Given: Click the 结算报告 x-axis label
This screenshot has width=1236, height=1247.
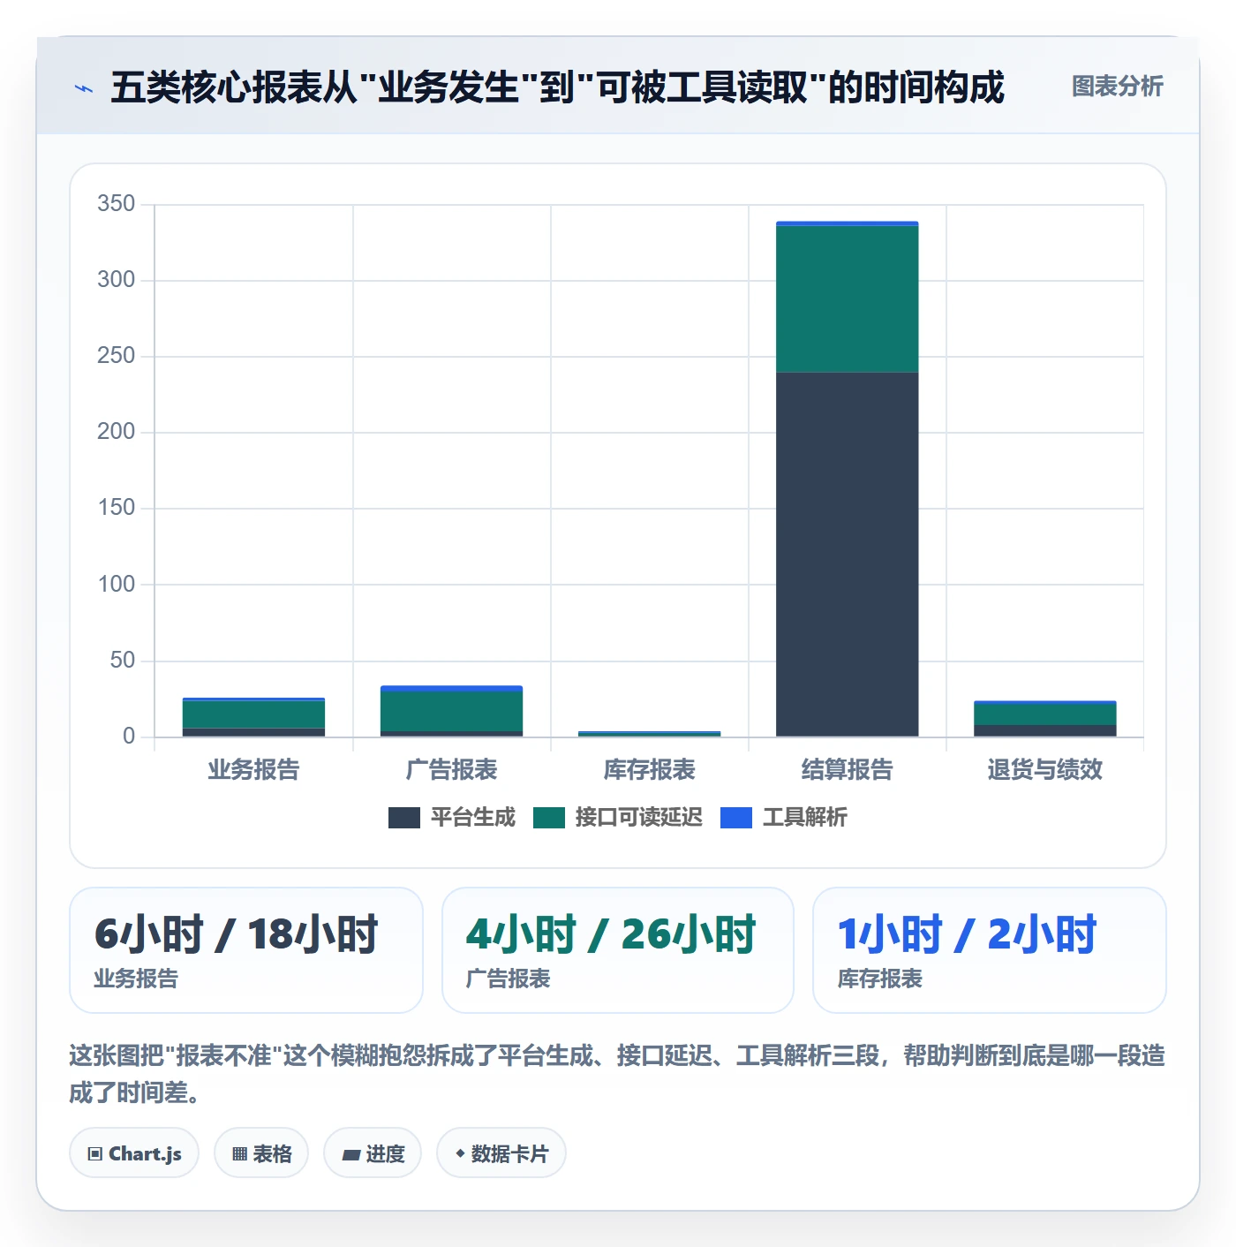Looking at the screenshot, I should coord(847,770).
